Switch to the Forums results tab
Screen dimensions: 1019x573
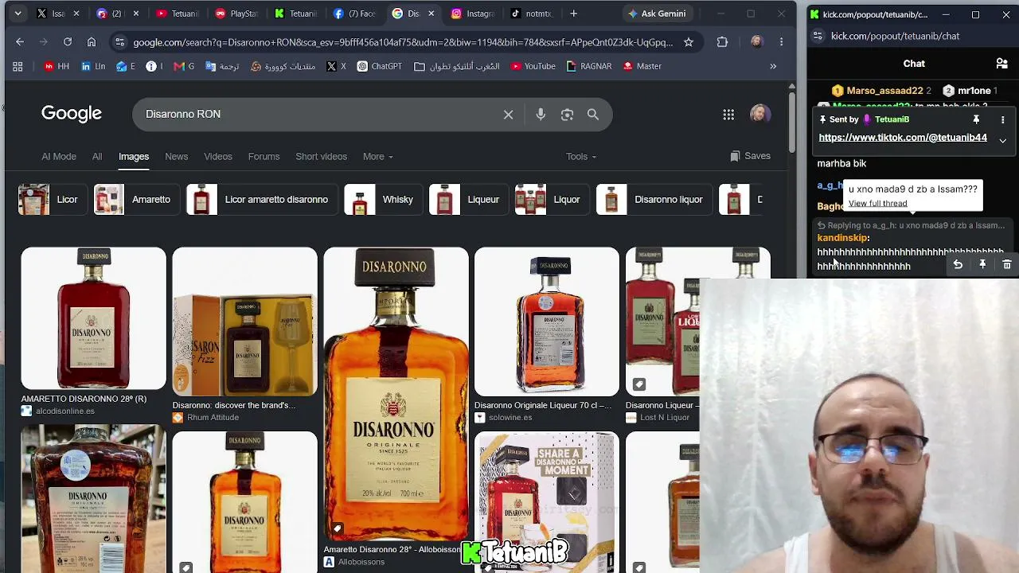point(264,157)
